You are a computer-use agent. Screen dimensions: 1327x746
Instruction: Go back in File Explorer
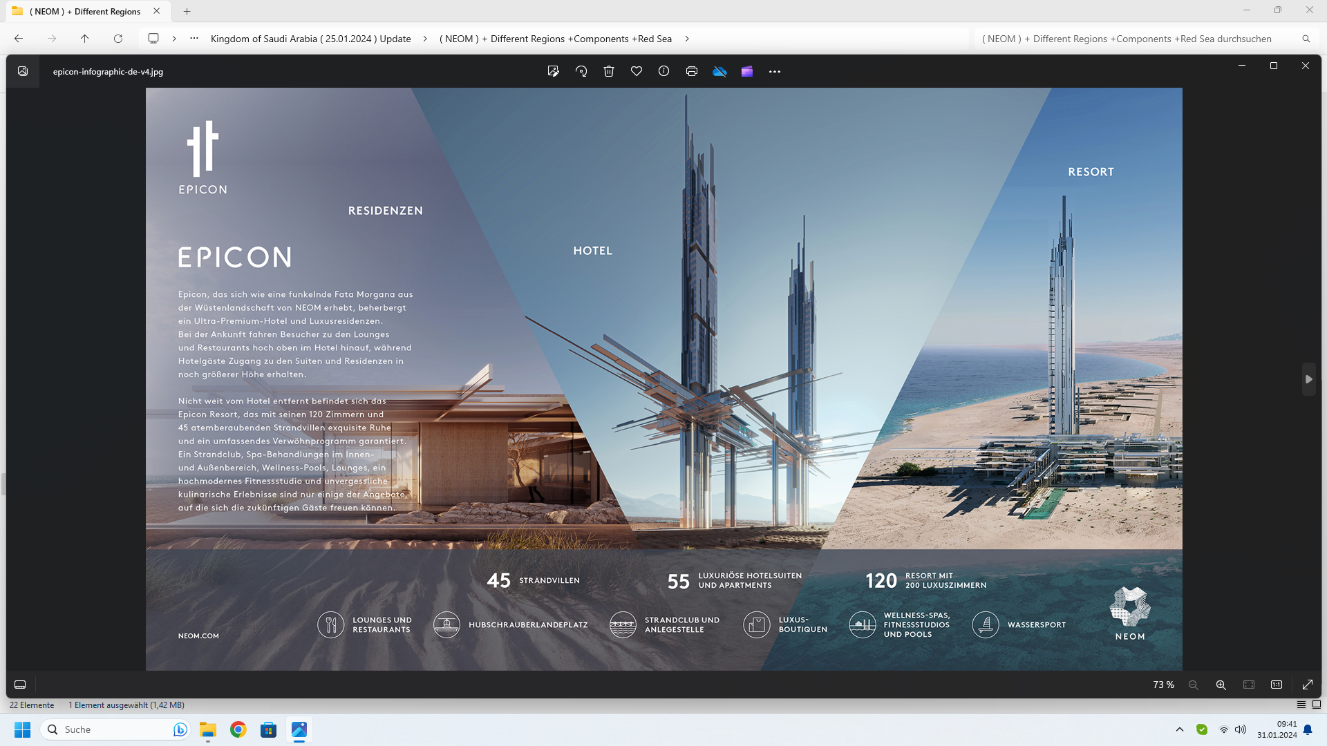coord(19,39)
